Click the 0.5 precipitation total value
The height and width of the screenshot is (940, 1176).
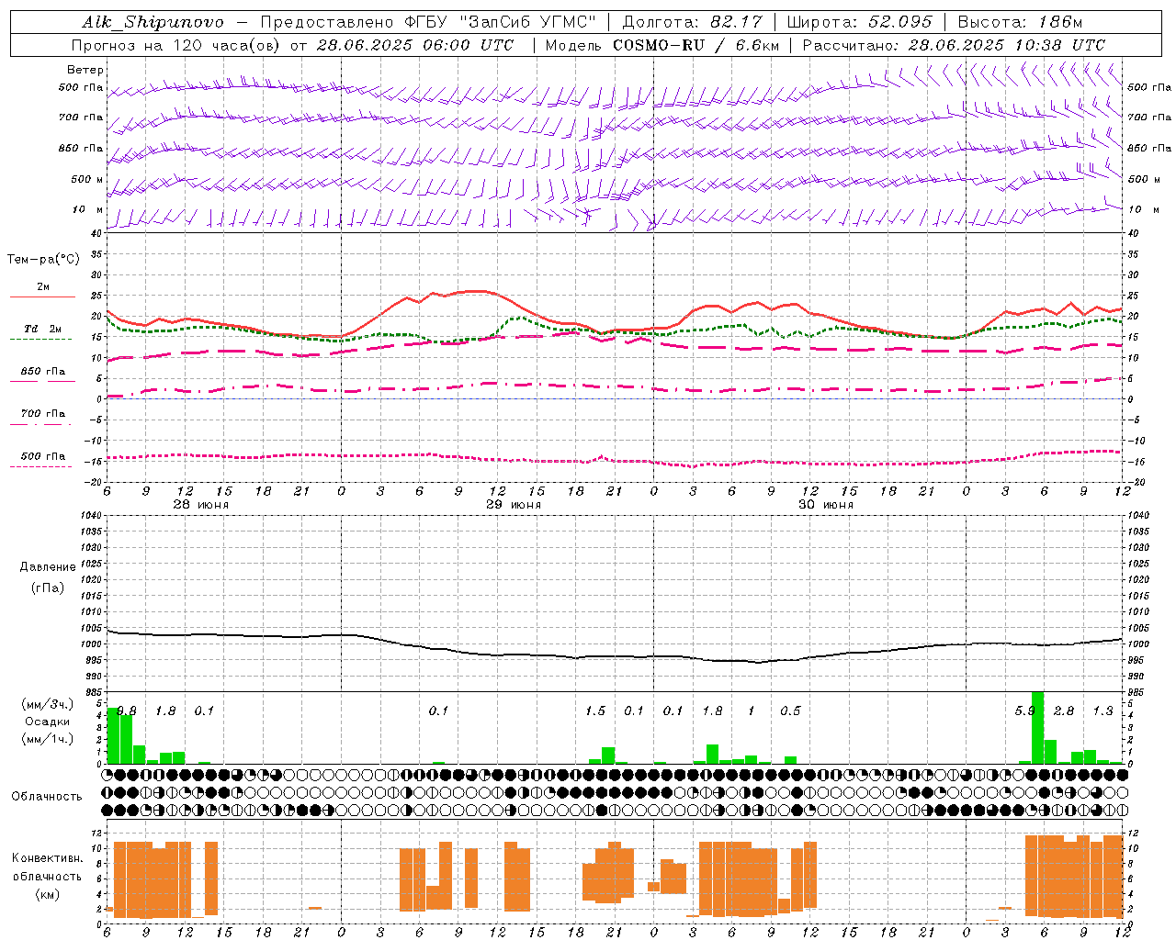pyautogui.click(x=790, y=711)
